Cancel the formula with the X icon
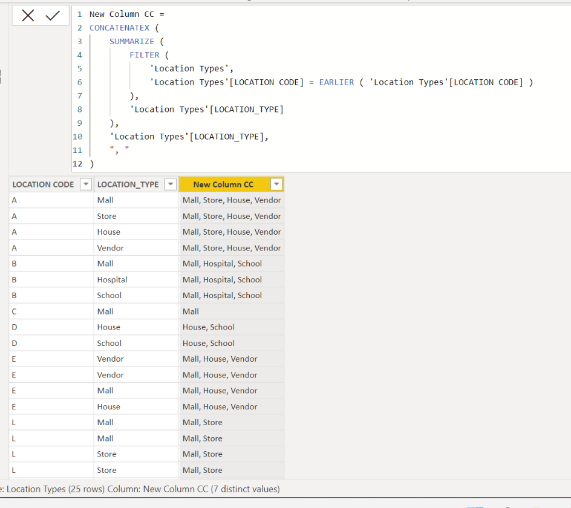Screen dimensions: 571x508 click(28, 15)
